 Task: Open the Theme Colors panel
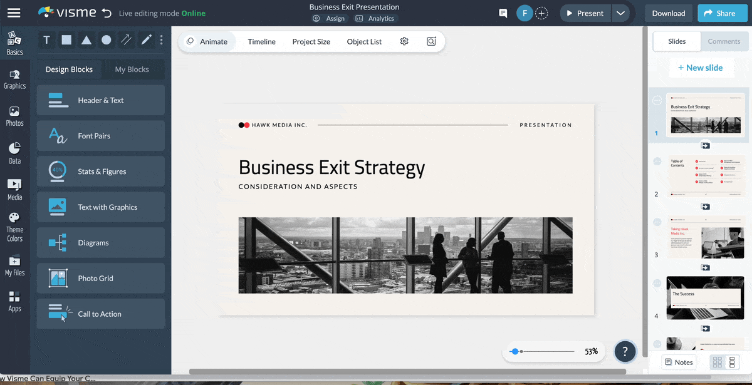(14, 223)
